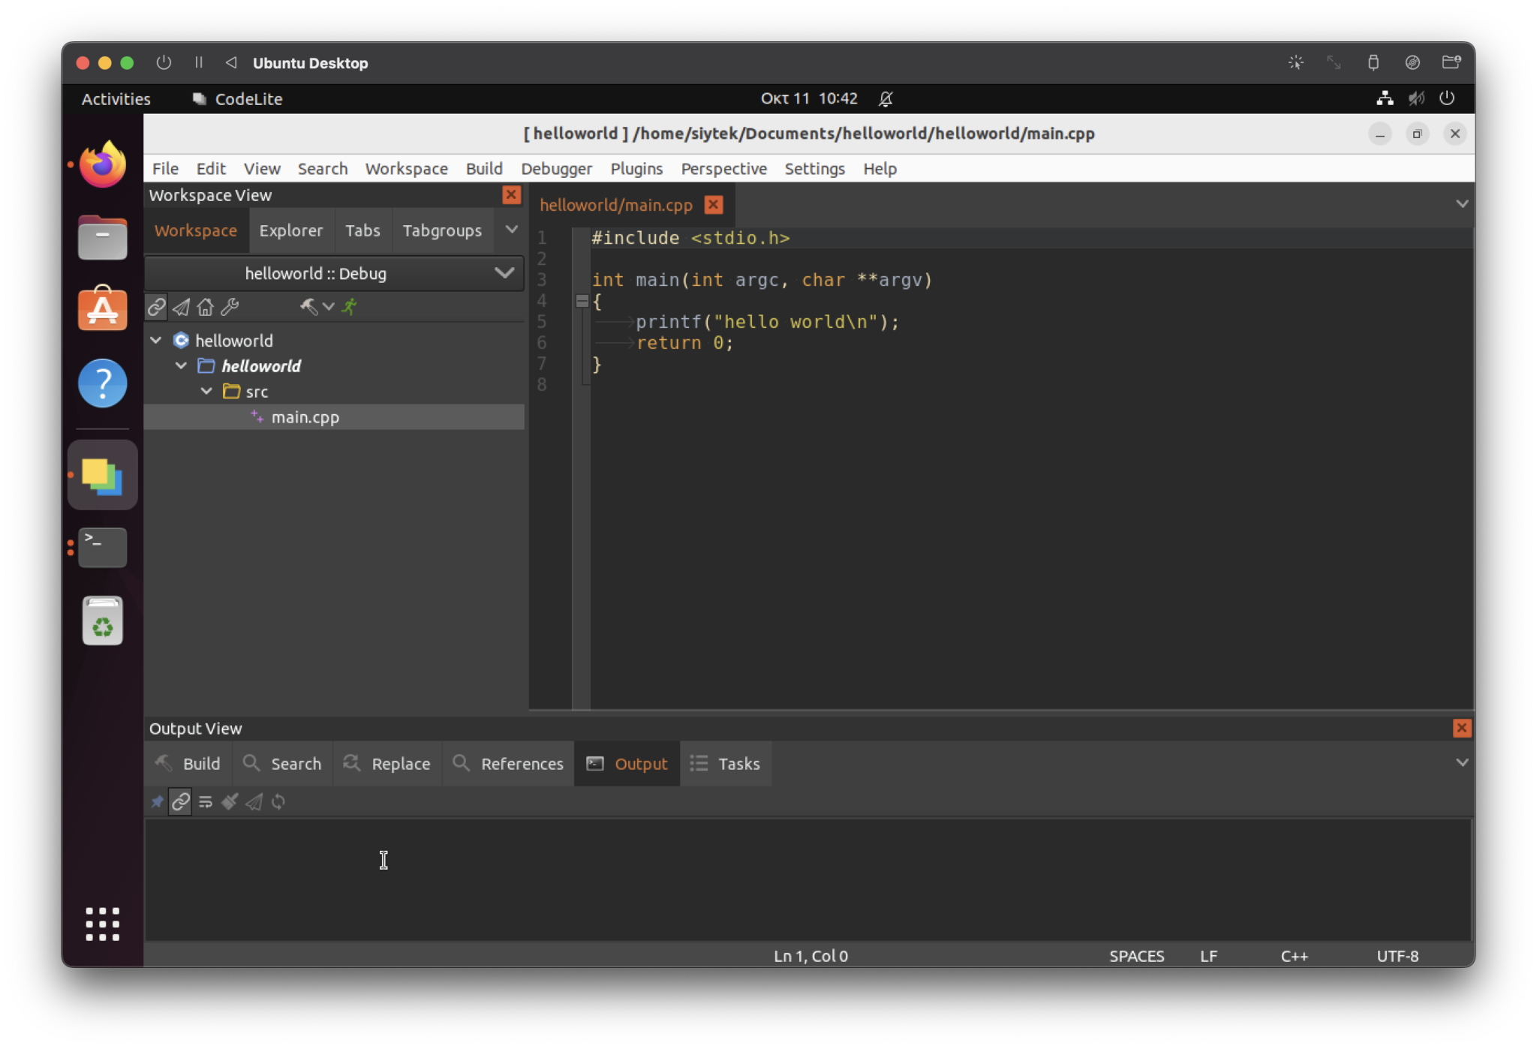Open the helloworld :: Debug configuration dropdown
This screenshot has width=1537, height=1049.
pyautogui.click(x=334, y=273)
